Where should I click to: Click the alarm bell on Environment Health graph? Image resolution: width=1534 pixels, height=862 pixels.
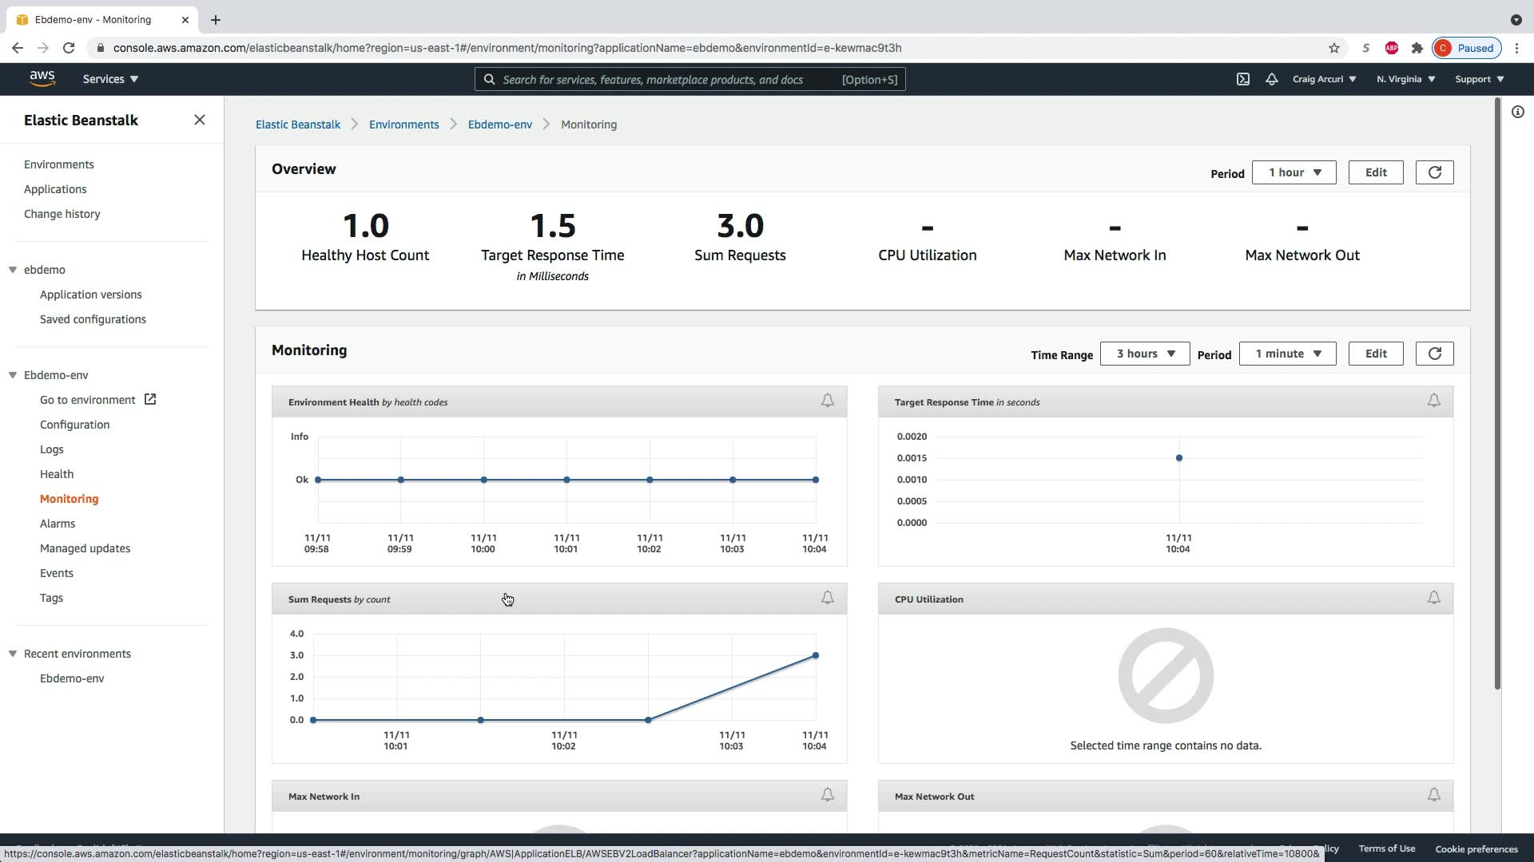point(828,401)
